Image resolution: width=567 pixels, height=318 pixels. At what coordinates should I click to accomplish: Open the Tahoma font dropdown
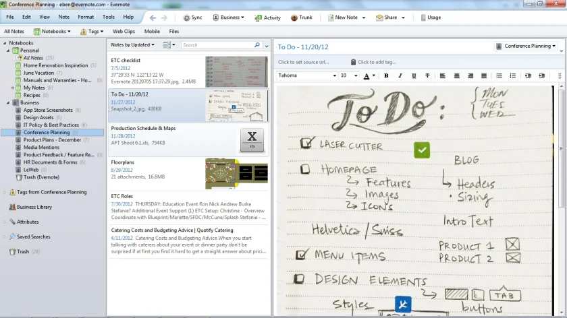[307, 75]
